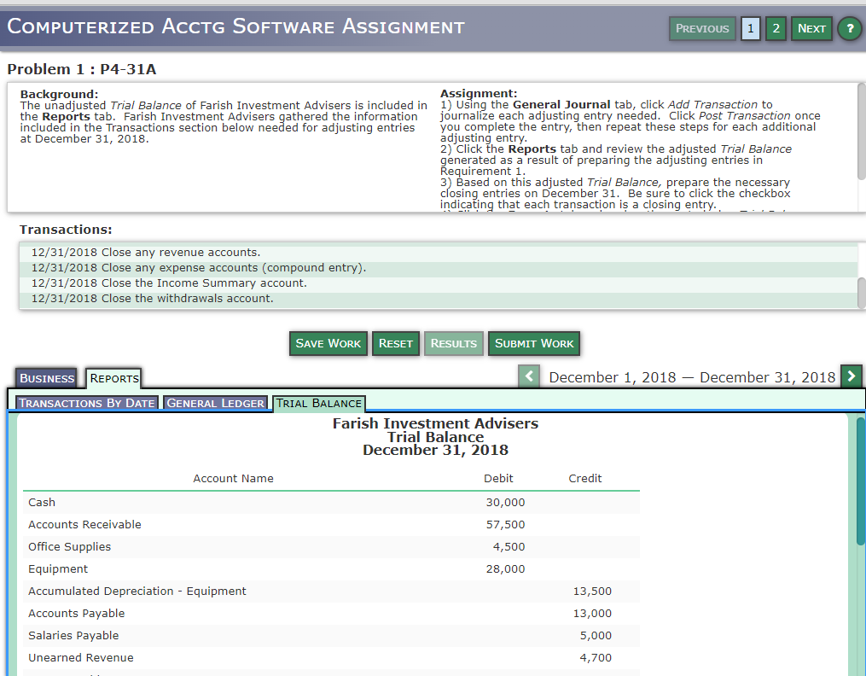This screenshot has width=866, height=676.
Task: Switch to the Business tab
Action: 46,378
